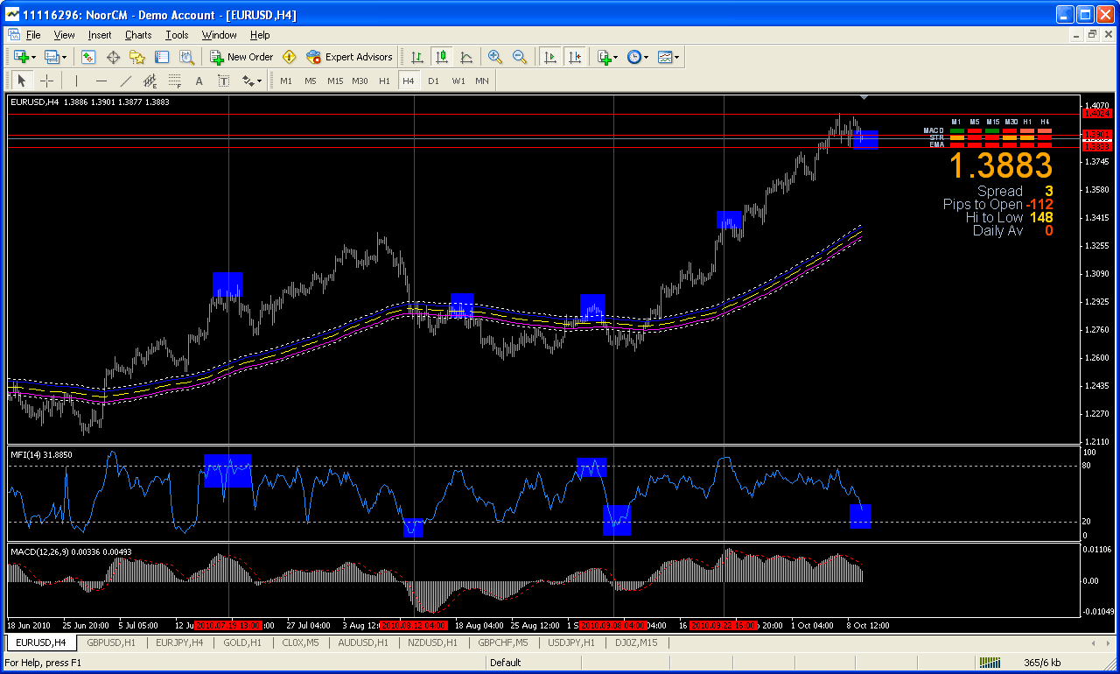Switch the chart to Line Chart style
Viewport: 1120px width, 674px height.
pos(466,57)
